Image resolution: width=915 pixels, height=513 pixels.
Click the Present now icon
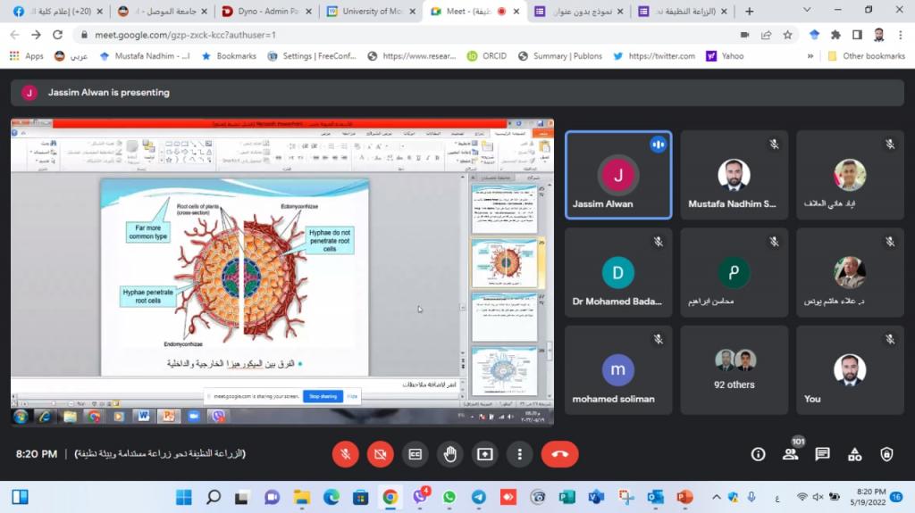tap(484, 454)
